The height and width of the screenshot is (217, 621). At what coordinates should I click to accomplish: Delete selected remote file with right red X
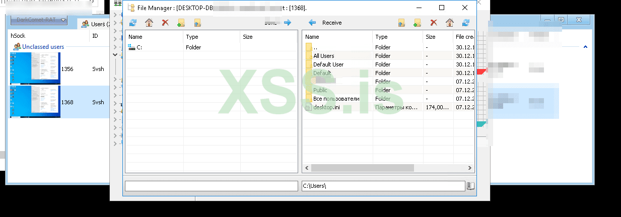click(433, 23)
